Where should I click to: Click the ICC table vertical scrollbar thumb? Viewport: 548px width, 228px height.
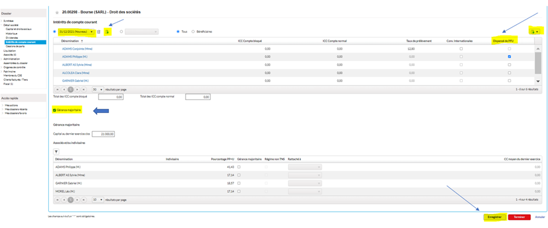[x=538, y=63]
